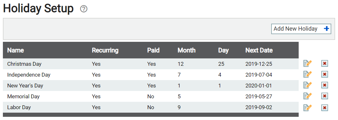Remove Independence Day using red X icon
Image resolution: width=338 pixels, height=120 pixels.
(x=325, y=74)
